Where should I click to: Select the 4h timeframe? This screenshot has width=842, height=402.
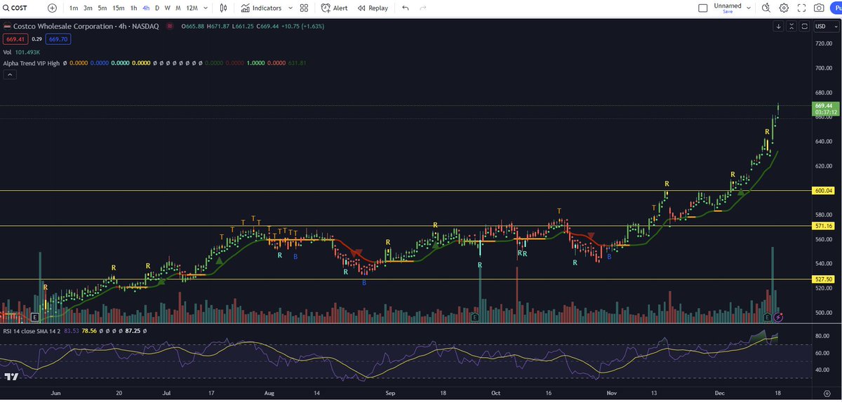[x=145, y=8]
